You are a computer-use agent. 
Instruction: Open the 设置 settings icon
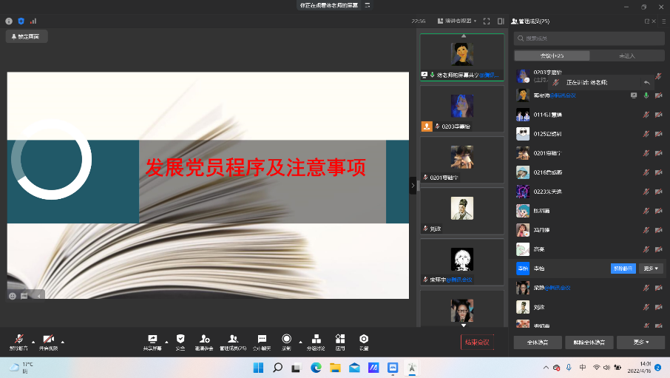coord(364,339)
